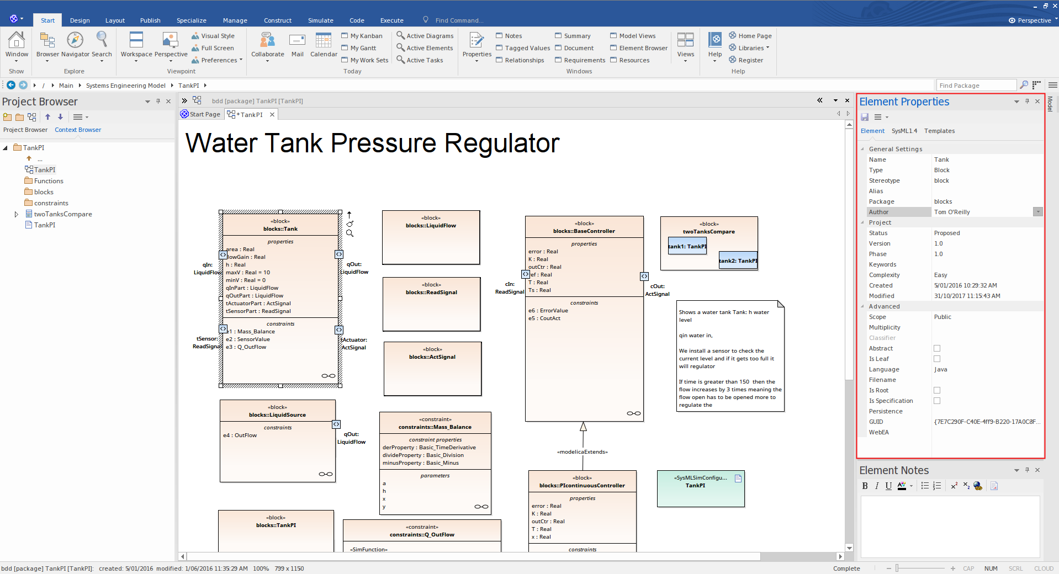
Task: Check the Is Root checkbox
Action: pos(937,390)
